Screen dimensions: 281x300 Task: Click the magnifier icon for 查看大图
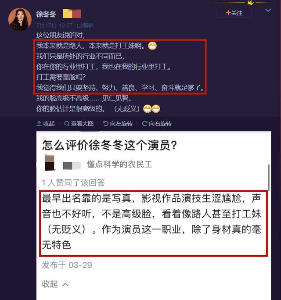pos(66,124)
